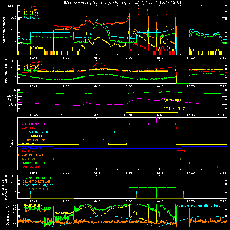This screenshot has height=230, width=230.
Task: Click counts/s/detector axis title of MeV panel
Action: tap(6, 72)
